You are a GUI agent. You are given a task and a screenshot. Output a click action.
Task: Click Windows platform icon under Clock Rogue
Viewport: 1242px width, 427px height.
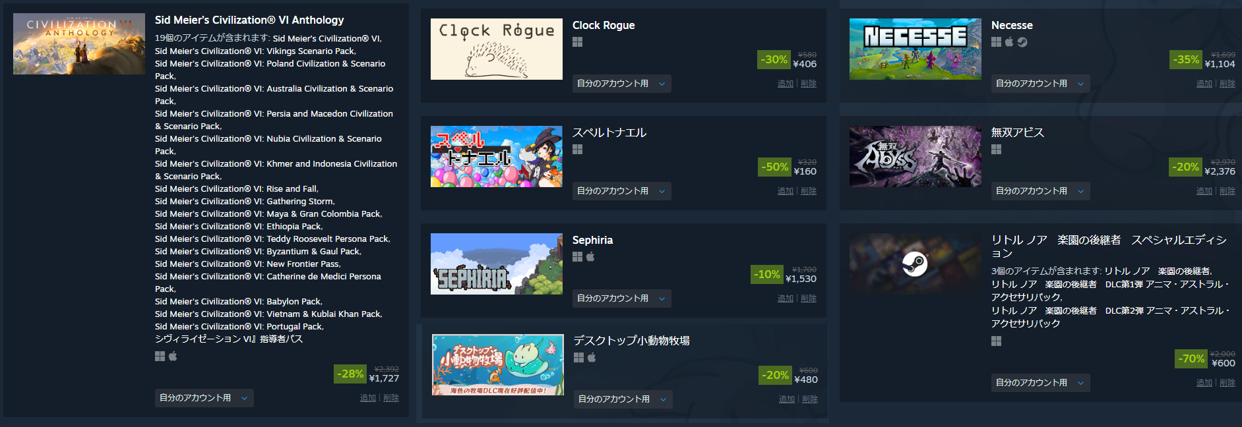tap(577, 42)
